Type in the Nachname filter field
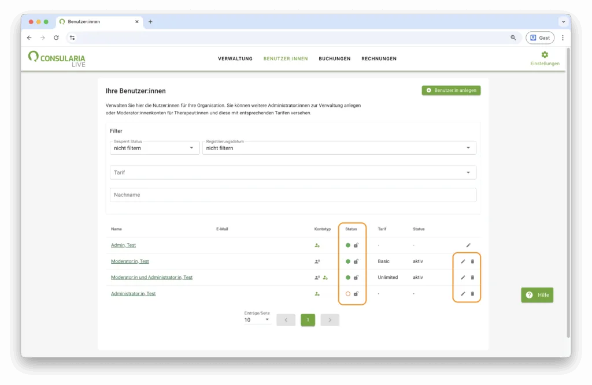Screen dimensions: 592x385 pos(293,195)
